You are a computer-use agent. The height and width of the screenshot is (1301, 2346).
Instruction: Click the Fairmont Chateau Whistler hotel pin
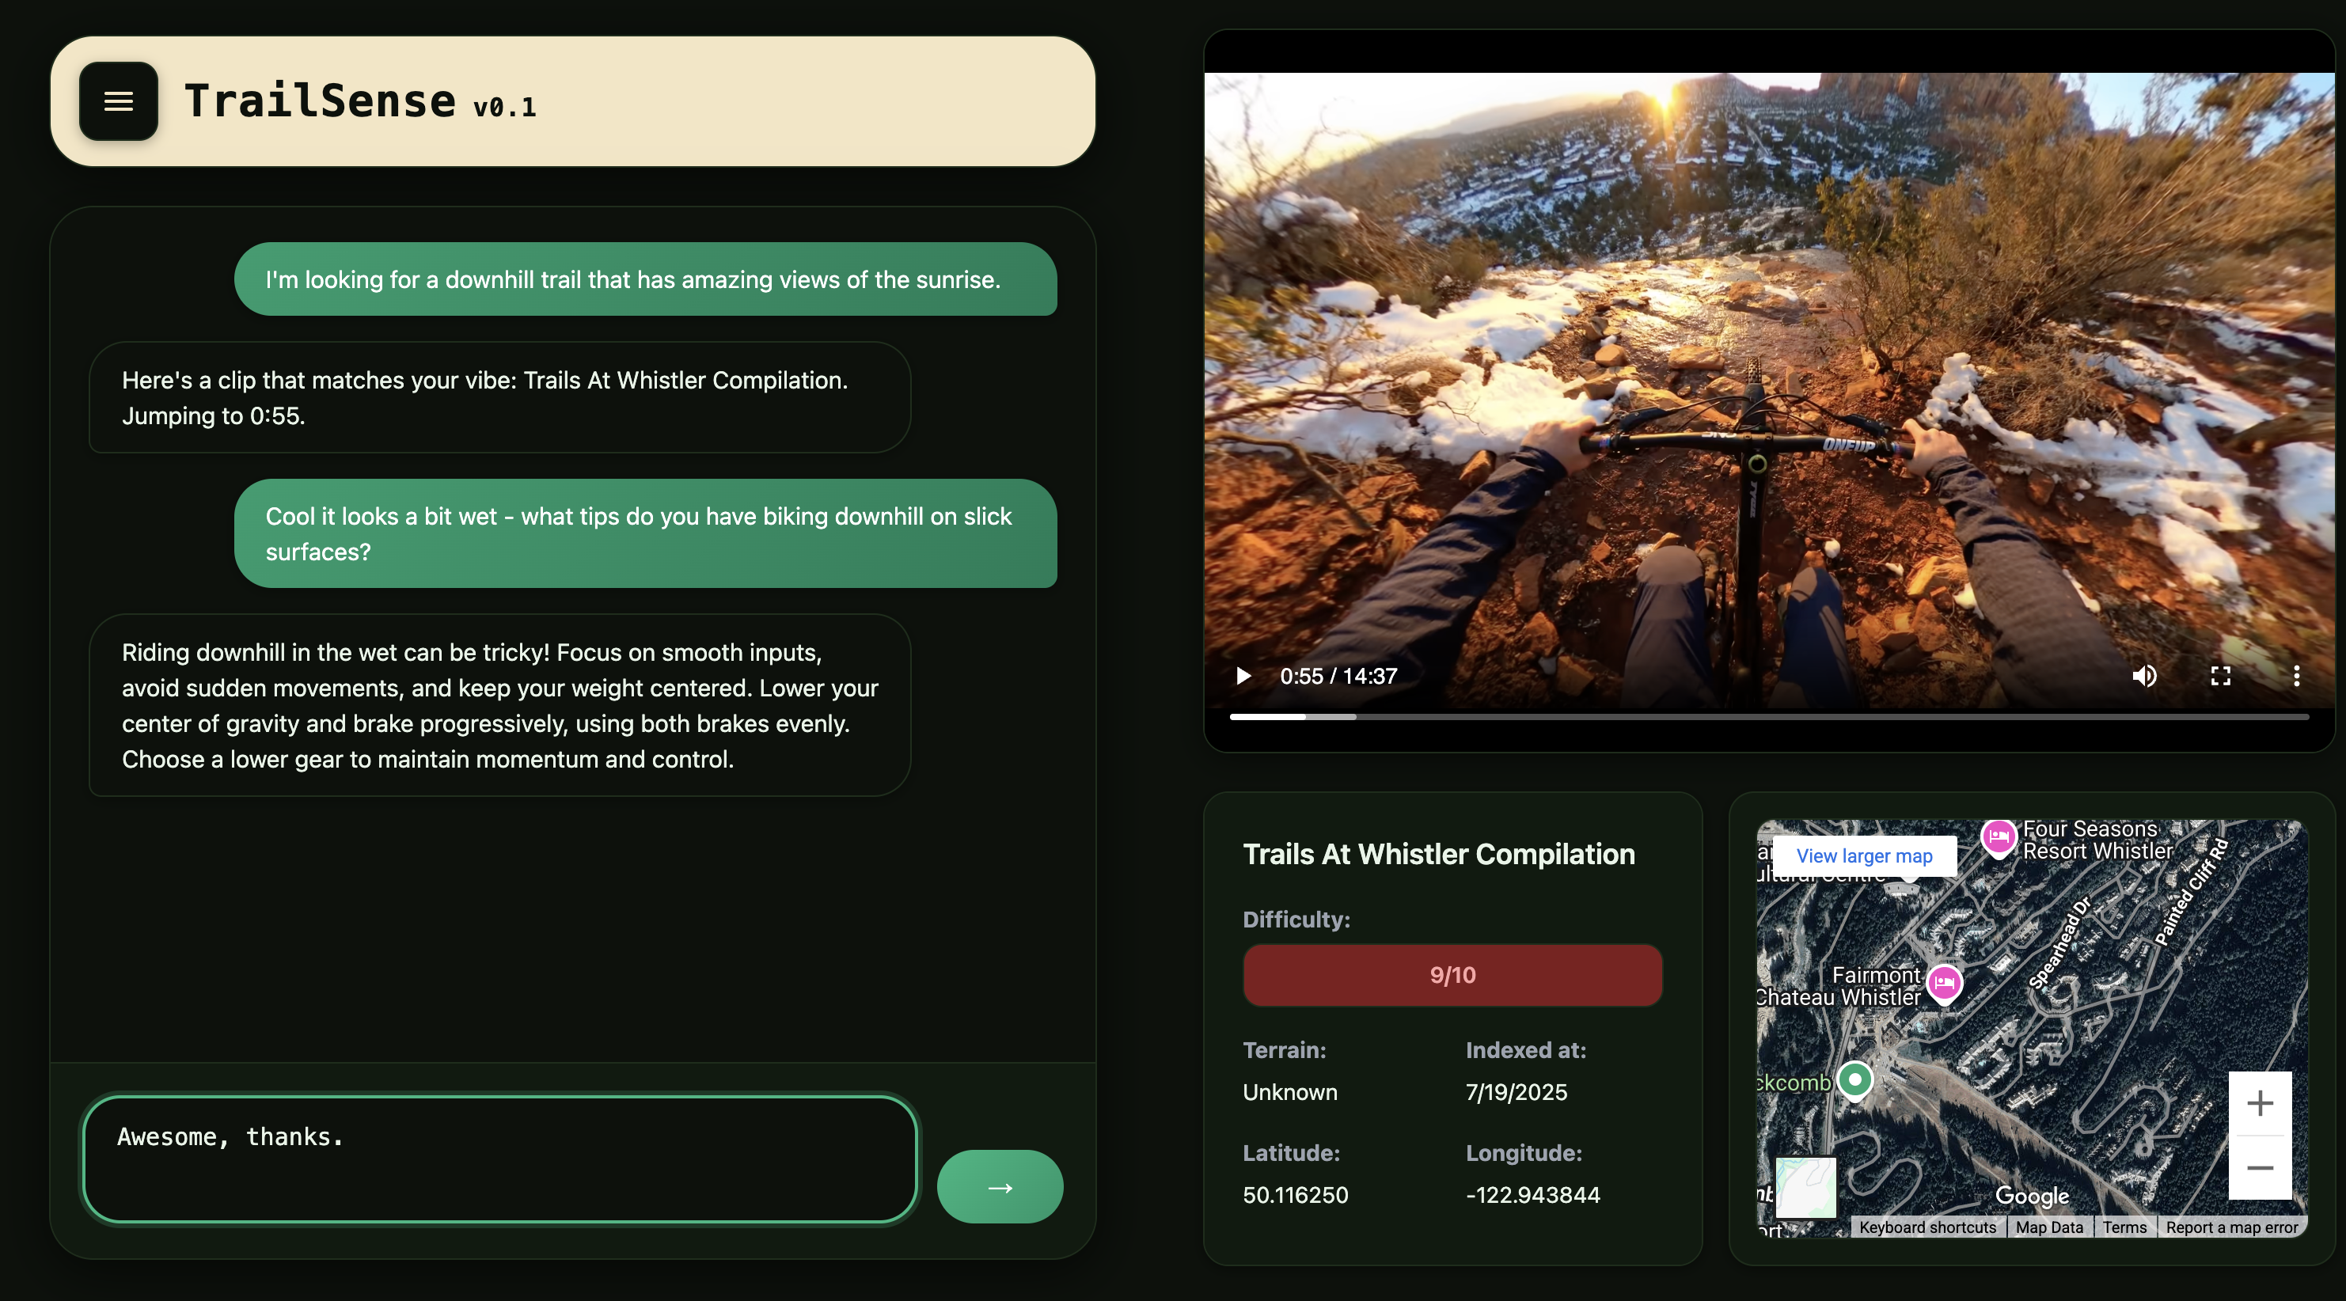pyautogui.click(x=1945, y=982)
